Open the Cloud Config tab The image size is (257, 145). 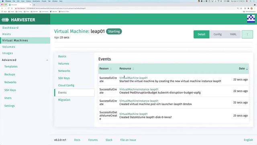(x=66, y=85)
